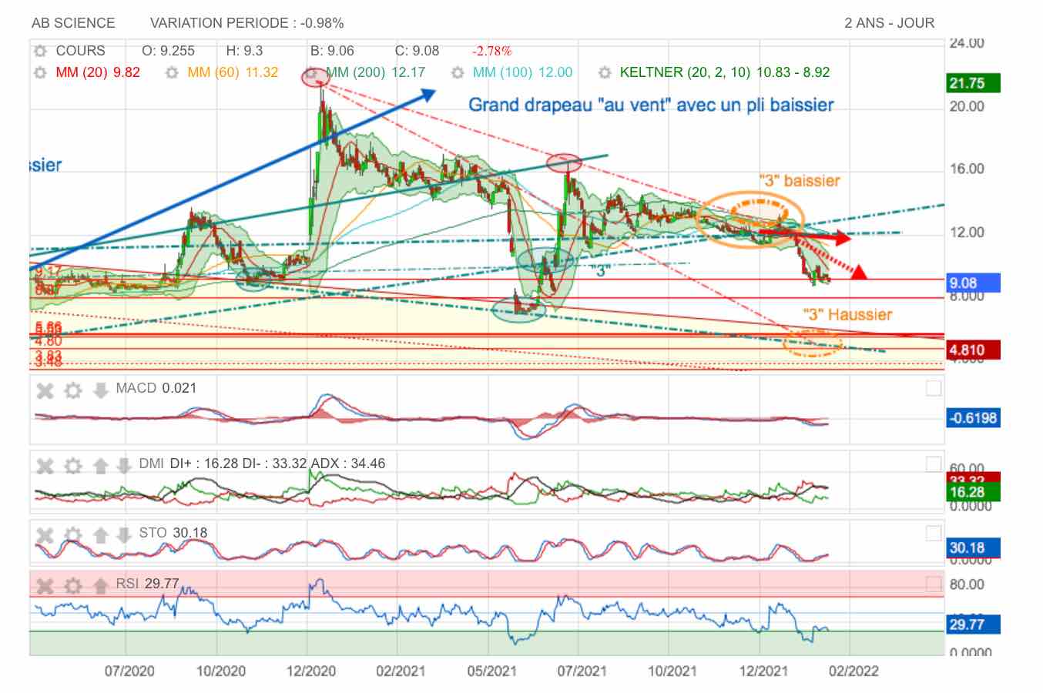Click the open price O: 9.255
Image resolution: width=1043 pixels, height=693 pixels.
click(x=169, y=51)
